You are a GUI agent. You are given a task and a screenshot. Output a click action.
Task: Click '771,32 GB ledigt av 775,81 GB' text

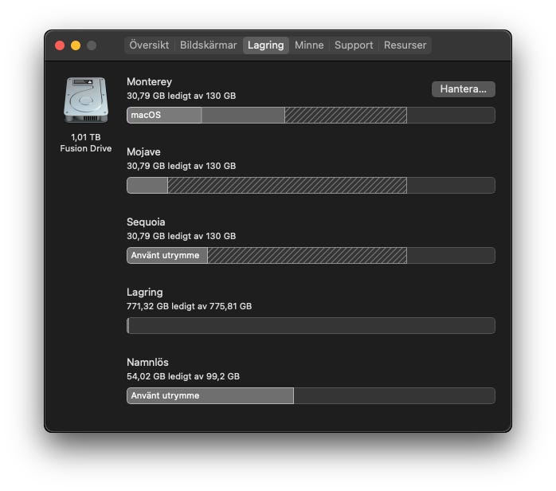[189, 306]
